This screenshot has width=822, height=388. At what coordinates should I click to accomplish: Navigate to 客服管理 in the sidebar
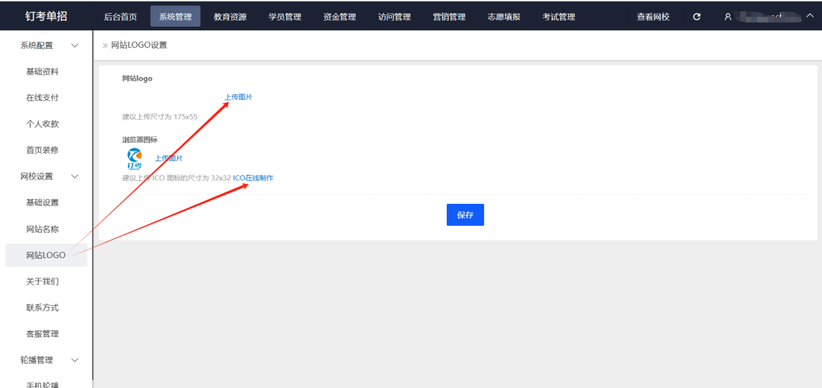(43, 334)
